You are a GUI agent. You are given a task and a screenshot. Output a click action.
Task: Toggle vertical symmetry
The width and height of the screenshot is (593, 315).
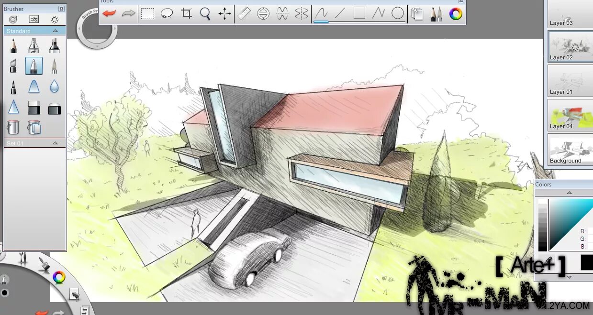[x=302, y=13]
